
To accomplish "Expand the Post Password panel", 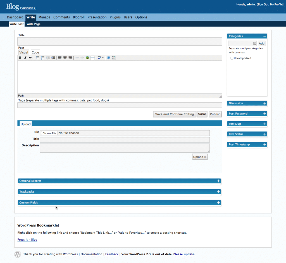I will pyautogui.click(x=265, y=113).
